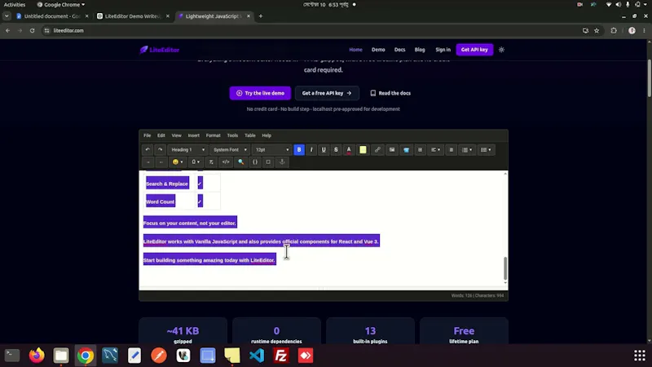Toggle Bold formatting button
This screenshot has height=367, width=652.
(299, 150)
